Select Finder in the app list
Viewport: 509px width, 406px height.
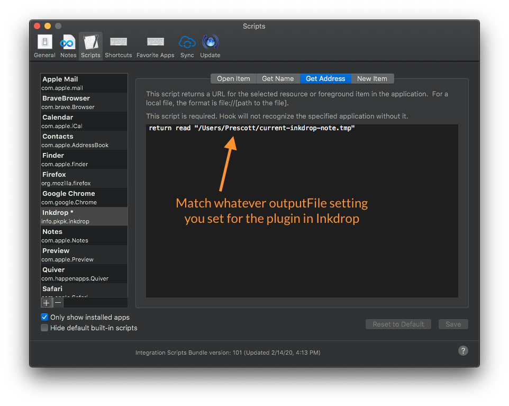tap(84, 159)
